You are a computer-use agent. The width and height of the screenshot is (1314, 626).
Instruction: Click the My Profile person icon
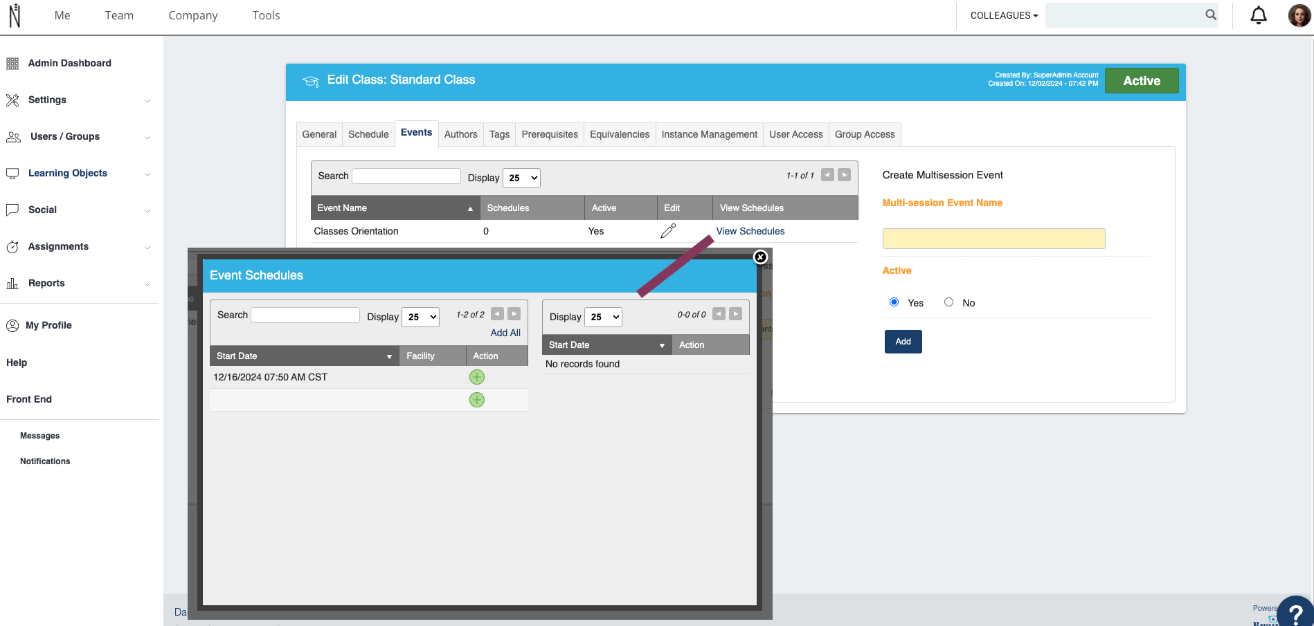point(12,326)
